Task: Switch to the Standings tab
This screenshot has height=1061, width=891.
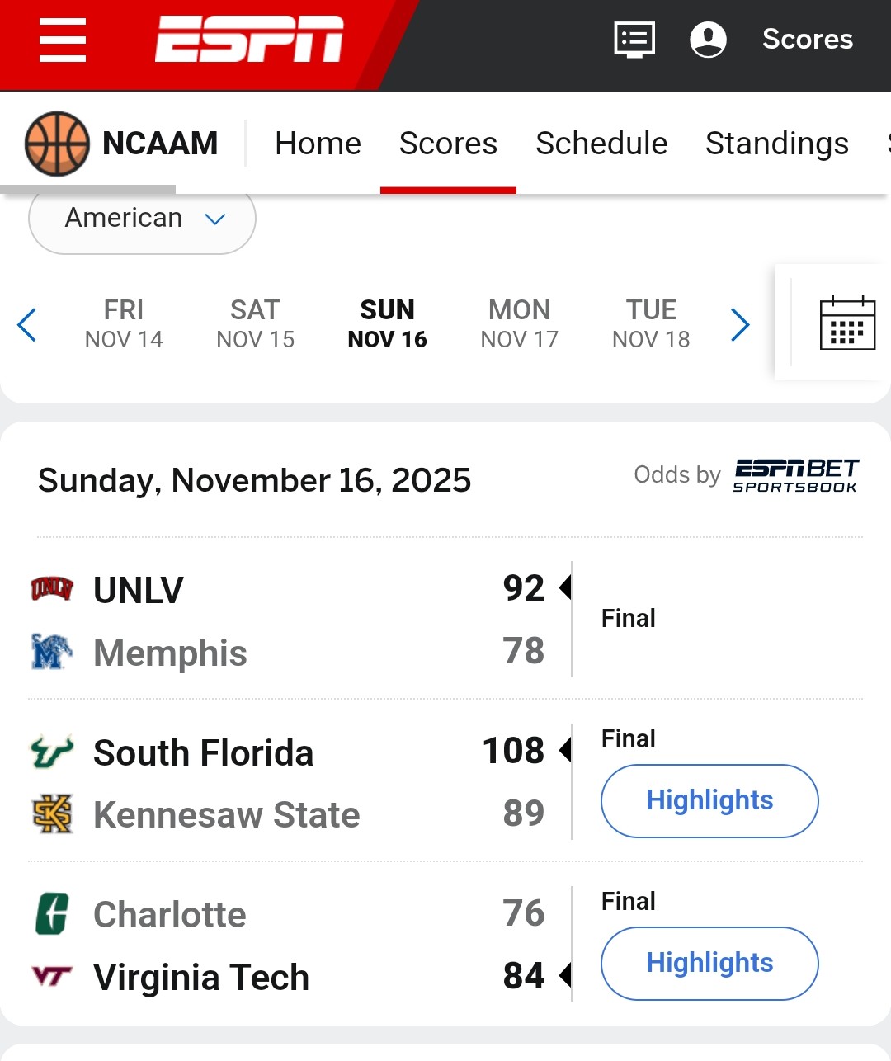Action: click(x=776, y=144)
